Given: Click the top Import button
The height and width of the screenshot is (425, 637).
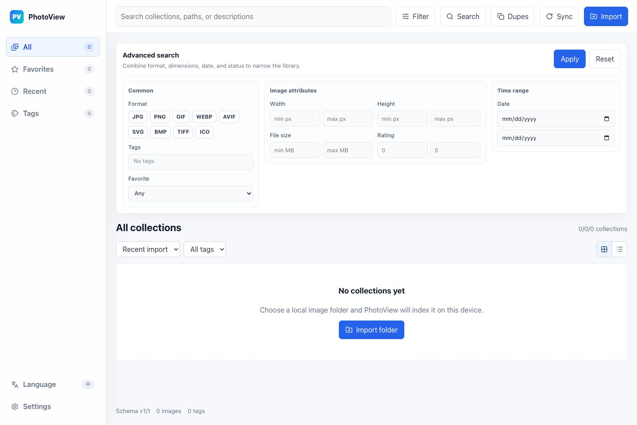Looking at the screenshot, I should coord(606,16).
